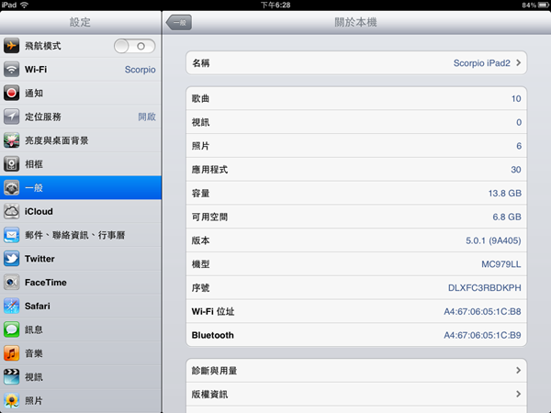The width and height of the screenshot is (551, 413).
Task: Expand 版權資訊 row chevron
Action: (518, 394)
